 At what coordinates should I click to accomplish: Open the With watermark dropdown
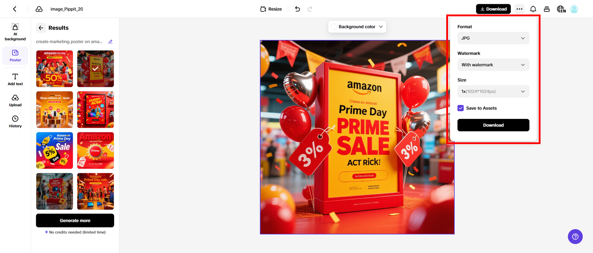click(x=493, y=65)
